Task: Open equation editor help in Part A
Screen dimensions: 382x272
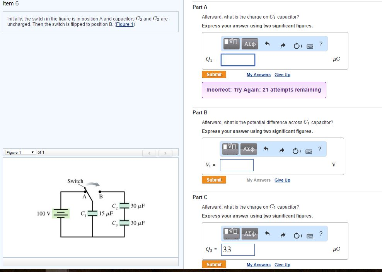Action: click(x=321, y=44)
